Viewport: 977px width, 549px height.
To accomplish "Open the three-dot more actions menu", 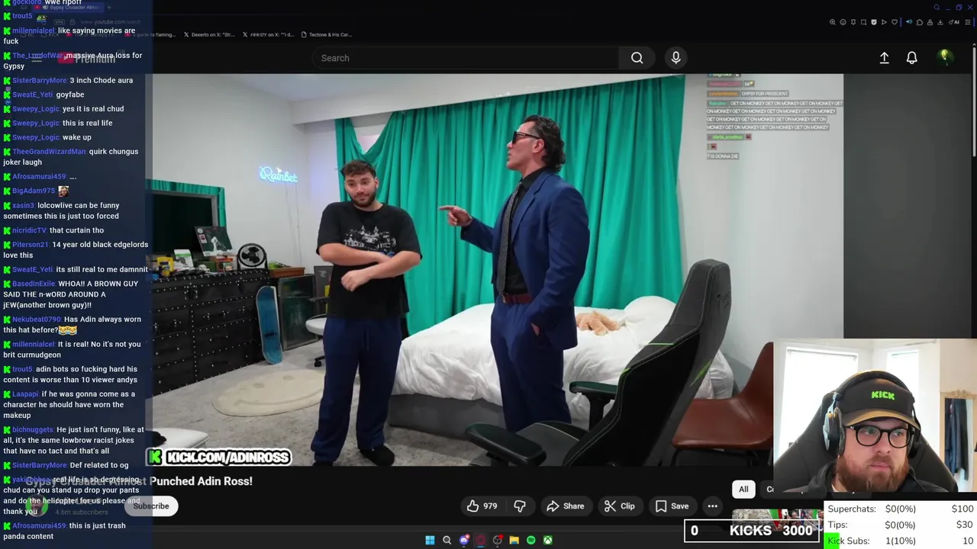I will 712,506.
